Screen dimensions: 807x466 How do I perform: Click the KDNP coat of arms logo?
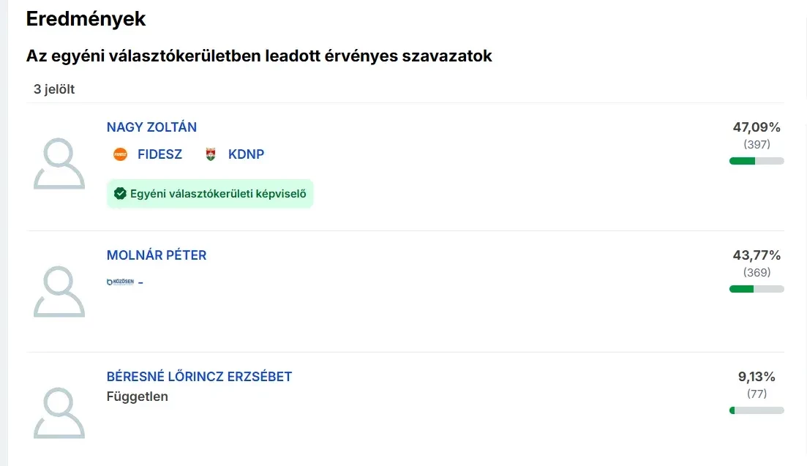click(211, 154)
